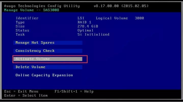This screenshot has width=183, height=102.
Task: Select the Consistency Check menu item
Action: point(35,51)
